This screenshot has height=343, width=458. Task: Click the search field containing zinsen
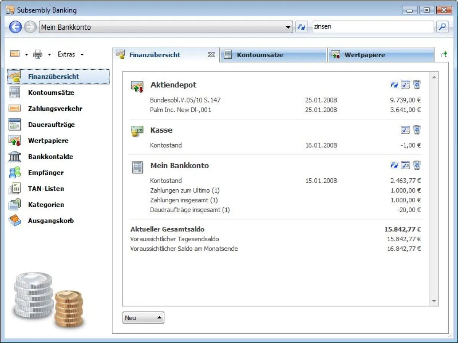(x=372, y=27)
